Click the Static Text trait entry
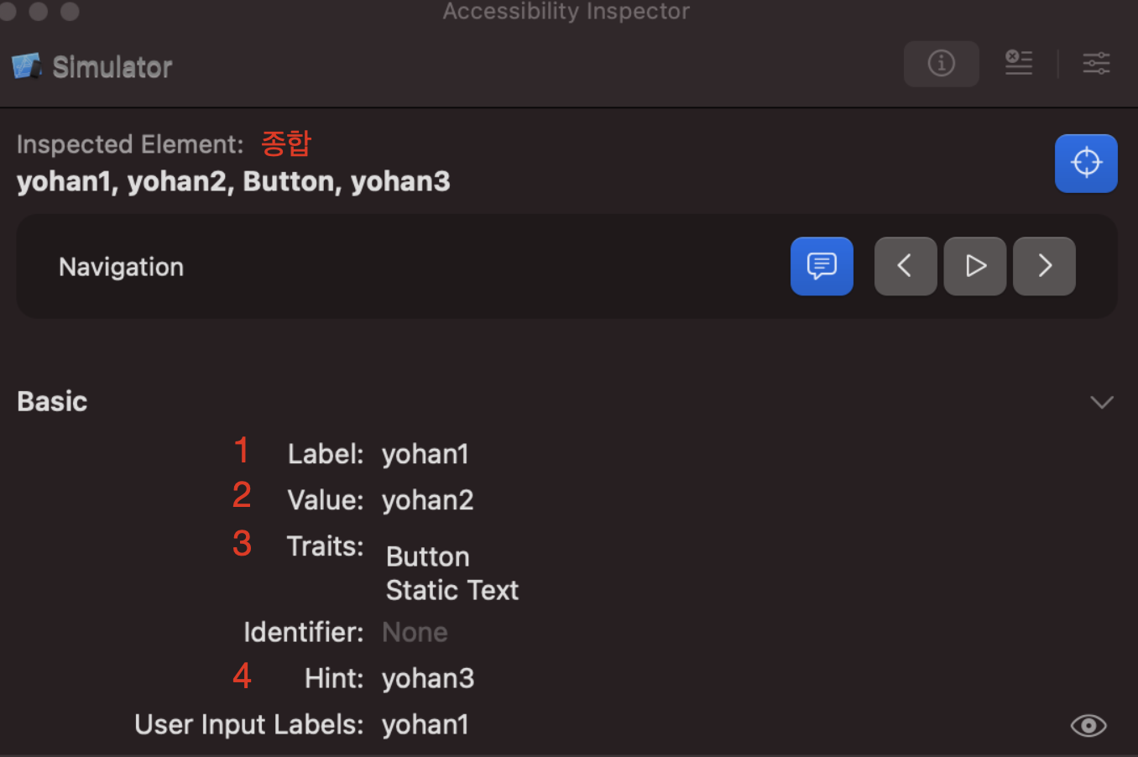The width and height of the screenshot is (1138, 757). (452, 591)
